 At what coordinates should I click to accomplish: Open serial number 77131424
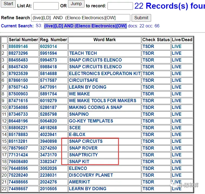point(18,155)
